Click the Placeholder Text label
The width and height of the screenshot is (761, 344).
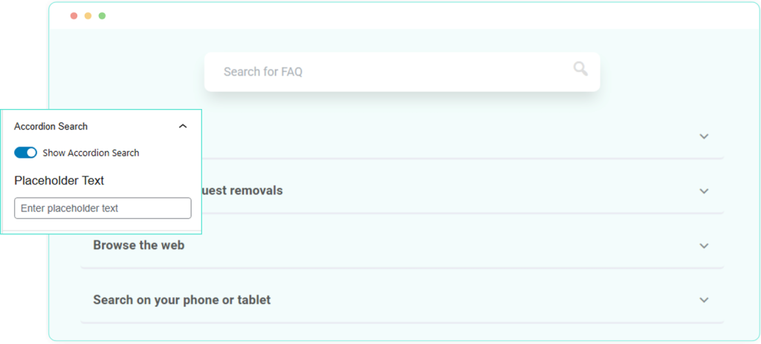point(59,181)
